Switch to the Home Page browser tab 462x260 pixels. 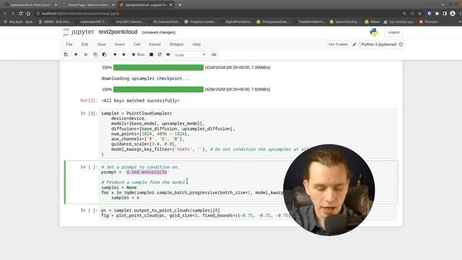[x=88, y=5]
